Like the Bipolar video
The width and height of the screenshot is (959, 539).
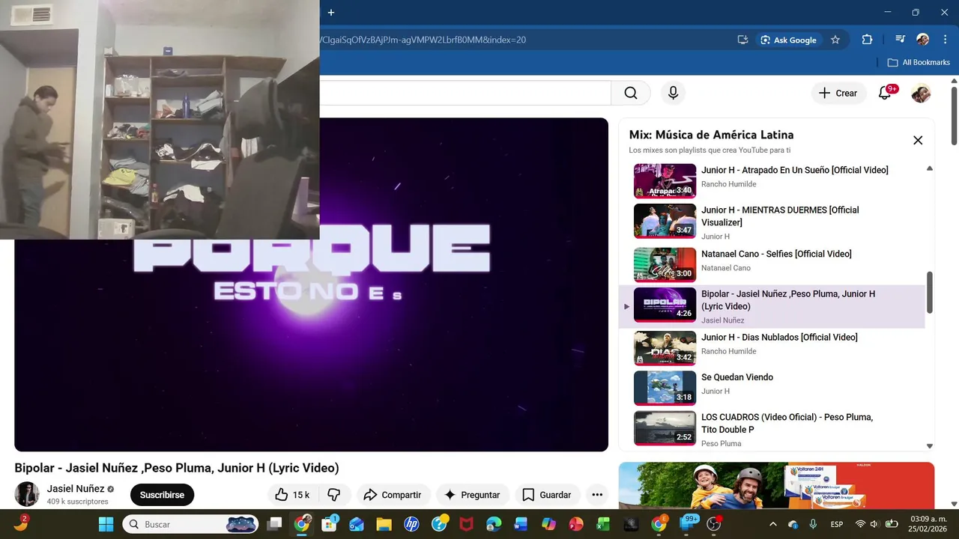[292, 495]
